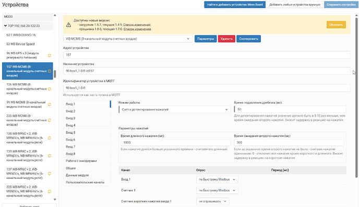Open the Работа с энкодерами tab
This screenshot has height=207, width=360.
click(87, 161)
